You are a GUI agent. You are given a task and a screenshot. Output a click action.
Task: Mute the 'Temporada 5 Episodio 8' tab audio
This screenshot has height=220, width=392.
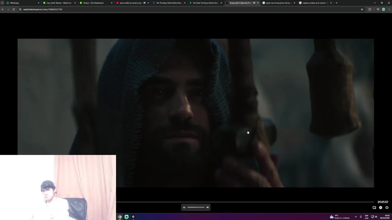pyautogui.click(x=254, y=3)
